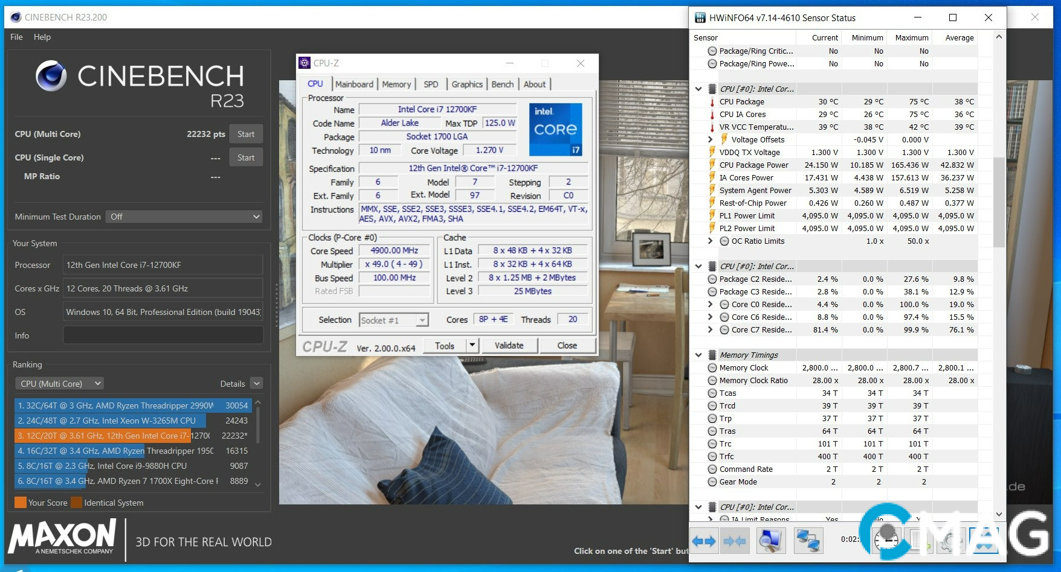The image size is (1061, 572).
Task: Click the lightning icon beside CPU Package Power
Action: click(x=712, y=165)
